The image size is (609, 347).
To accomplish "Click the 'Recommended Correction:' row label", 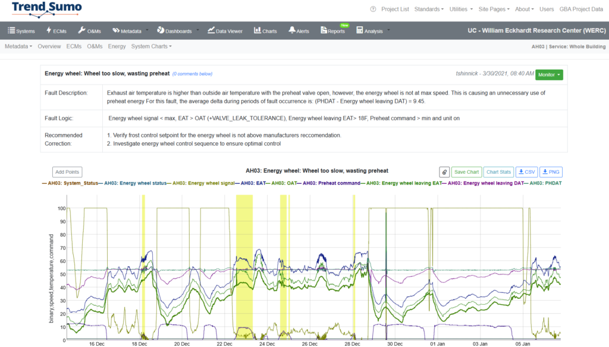I will pos(63,139).
